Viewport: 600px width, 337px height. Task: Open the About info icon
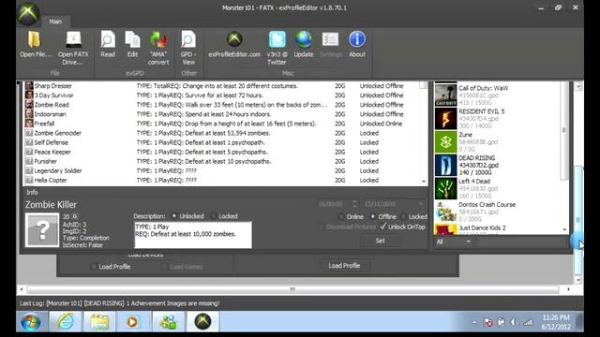point(356,39)
